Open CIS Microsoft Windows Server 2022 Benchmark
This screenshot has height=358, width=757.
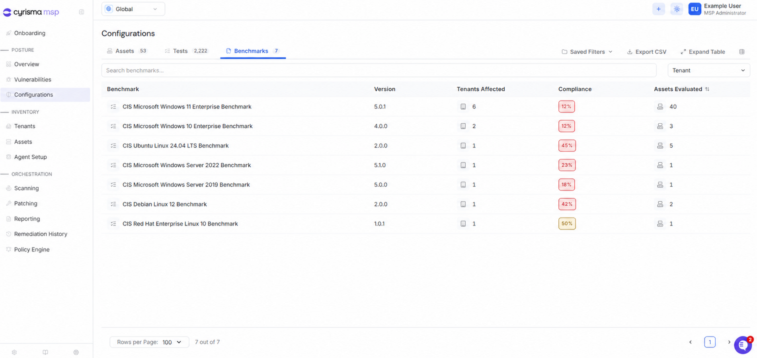(x=187, y=165)
